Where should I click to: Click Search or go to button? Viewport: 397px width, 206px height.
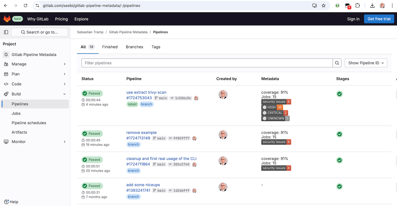click(39, 32)
